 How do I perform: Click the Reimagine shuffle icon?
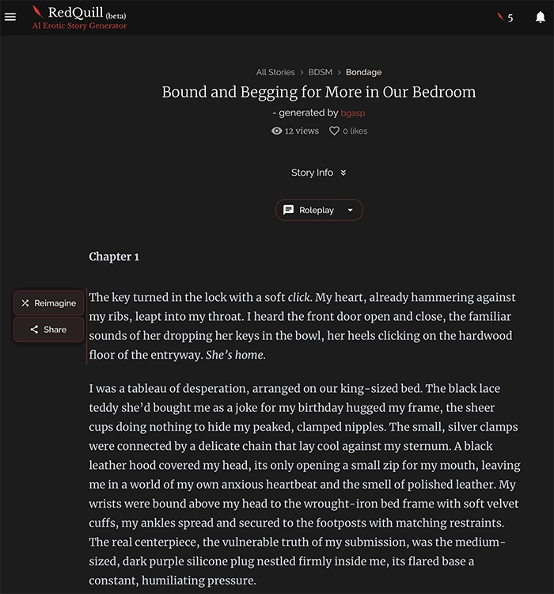(25, 303)
